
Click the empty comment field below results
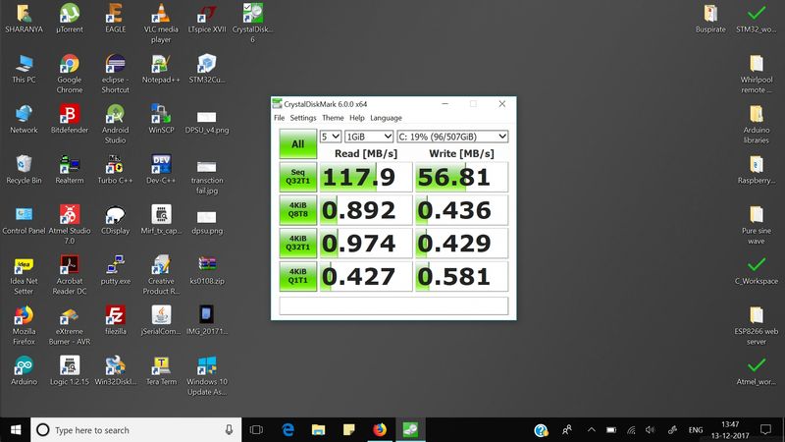coord(393,305)
